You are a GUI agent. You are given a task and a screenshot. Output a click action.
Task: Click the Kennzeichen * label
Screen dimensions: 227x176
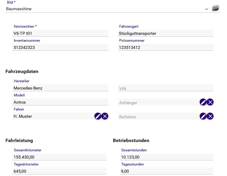(x=25, y=26)
